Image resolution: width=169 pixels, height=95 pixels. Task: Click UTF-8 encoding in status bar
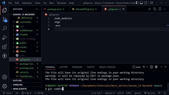coord(120,93)
